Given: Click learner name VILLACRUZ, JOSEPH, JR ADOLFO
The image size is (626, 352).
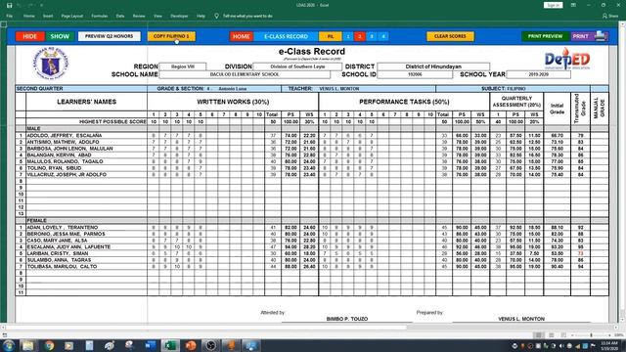Looking at the screenshot, I should coord(67,174).
